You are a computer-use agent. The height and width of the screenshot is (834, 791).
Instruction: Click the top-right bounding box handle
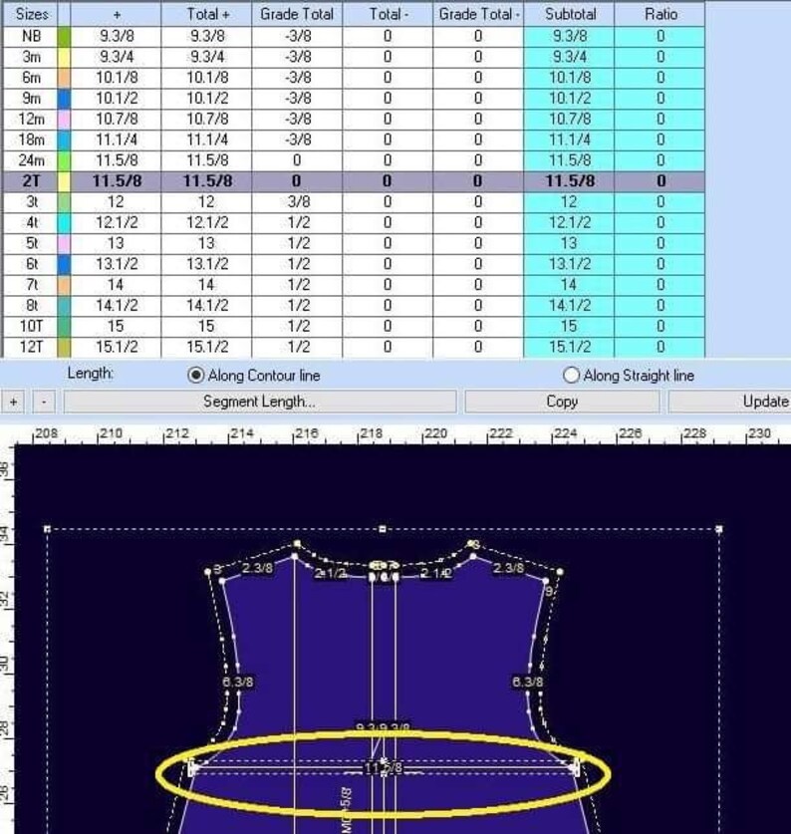click(x=719, y=529)
